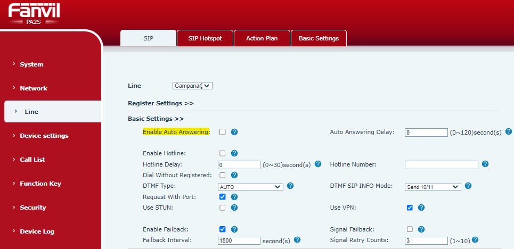Click the Use VPN label
This screenshot has width=514, height=249.
[x=343, y=207]
